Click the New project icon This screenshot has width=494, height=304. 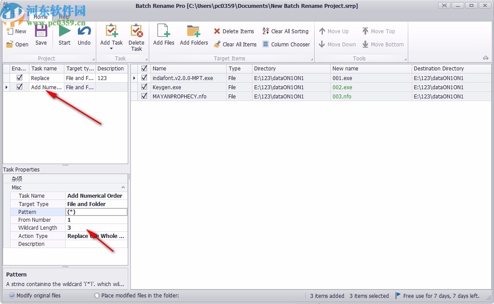(x=10, y=31)
